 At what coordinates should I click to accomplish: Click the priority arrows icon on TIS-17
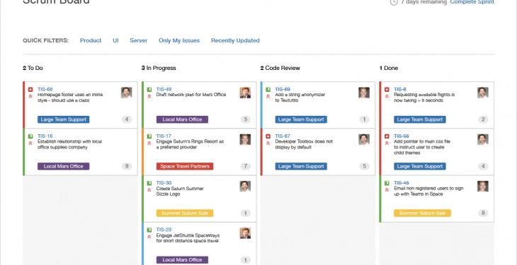(149, 143)
